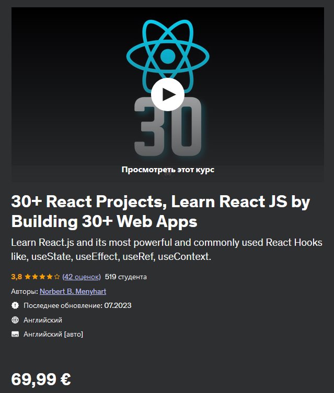Click the '30+ React Projects' course title
This screenshot has width=334, height=393.
point(160,211)
